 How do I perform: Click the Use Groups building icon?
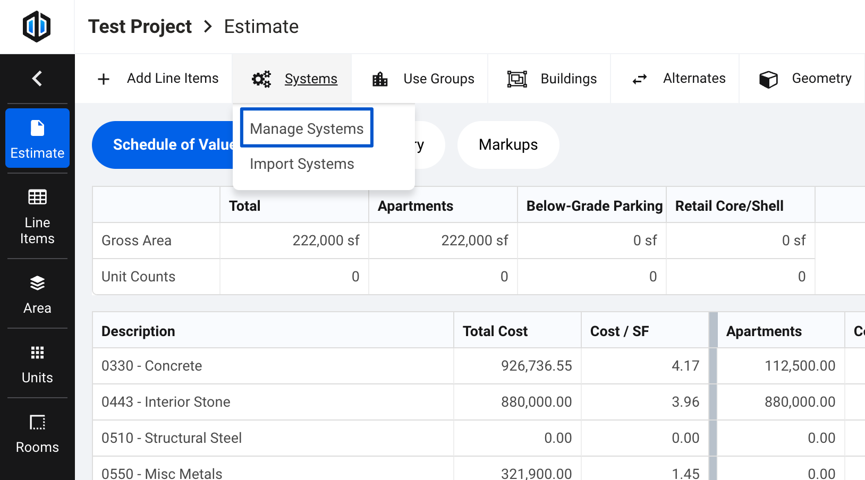[x=379, y=79]
